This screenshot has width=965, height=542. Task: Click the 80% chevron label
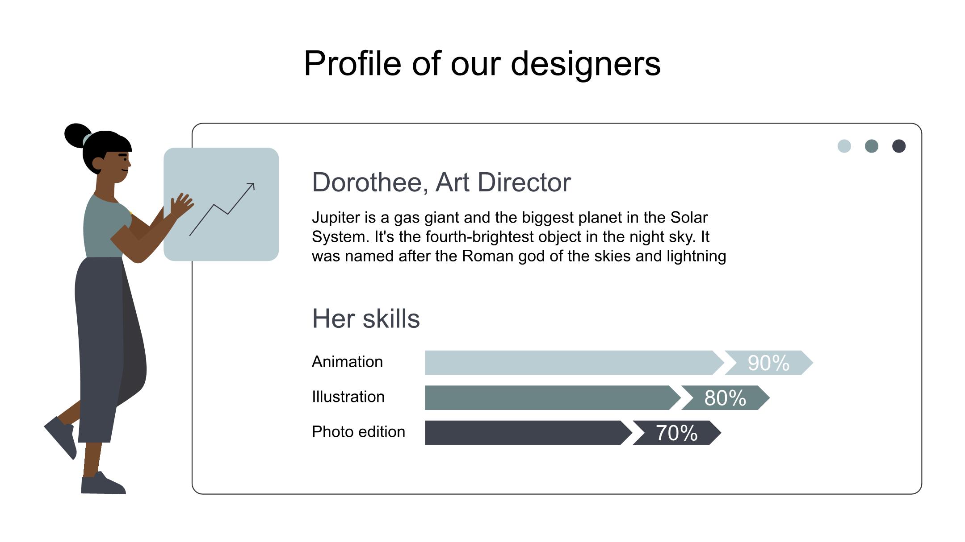(725, 397)
